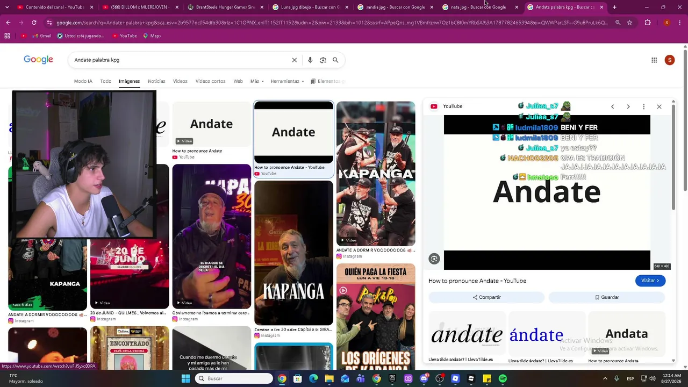Screen dimensions: 688x387
Task: Open the '20 DE JUNIO' Quilmes thumbnail
Action: (130, 274)
